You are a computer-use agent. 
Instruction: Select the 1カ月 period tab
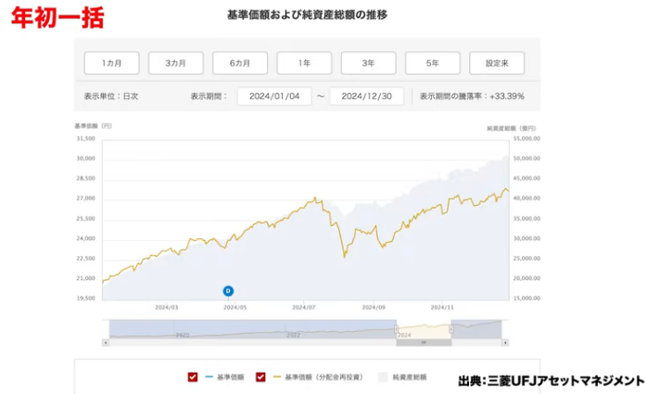[x=111, y=63]
